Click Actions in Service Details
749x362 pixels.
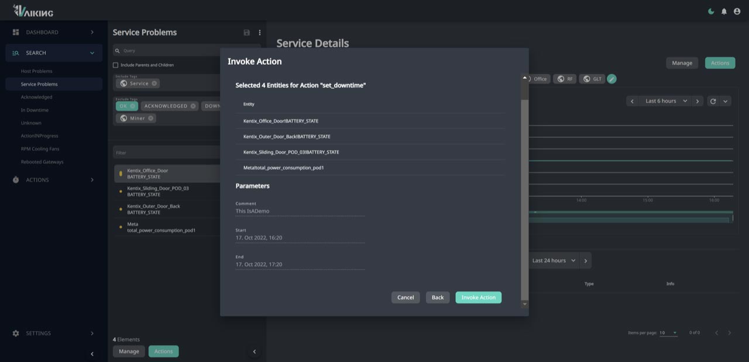720,63
